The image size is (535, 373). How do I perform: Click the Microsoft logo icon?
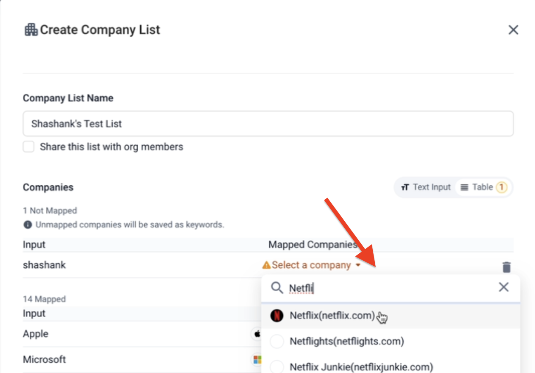(258, 360)
